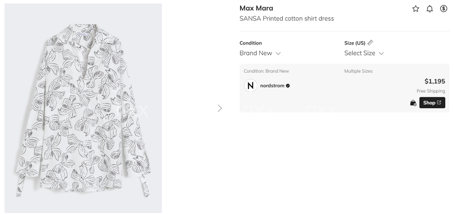
Task: Click the Nordstrom round logo
Action: (x=251, y=85)
